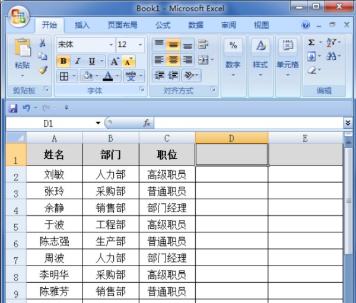Click the Insert Function fx icon
The height and width of the screenshot is (303, 356).
click(147, 123)
